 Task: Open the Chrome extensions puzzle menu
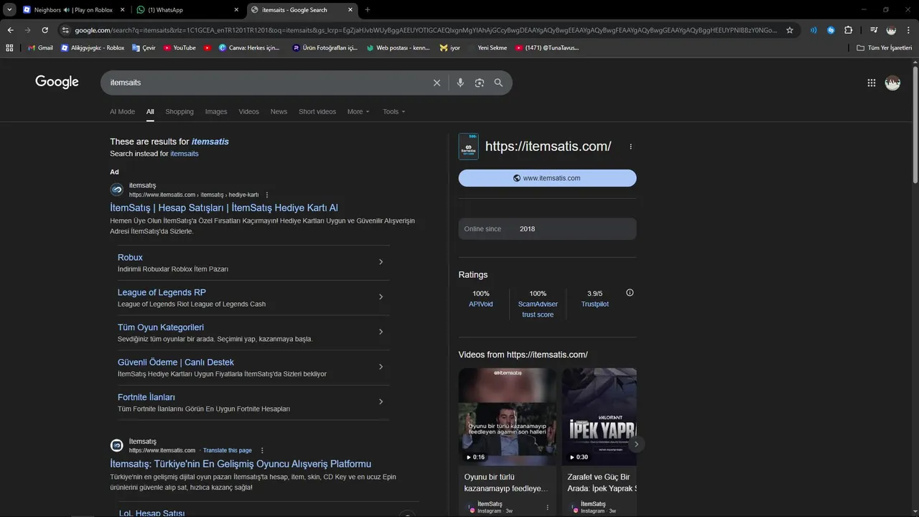pyautogui.click(x=848, y=30)
